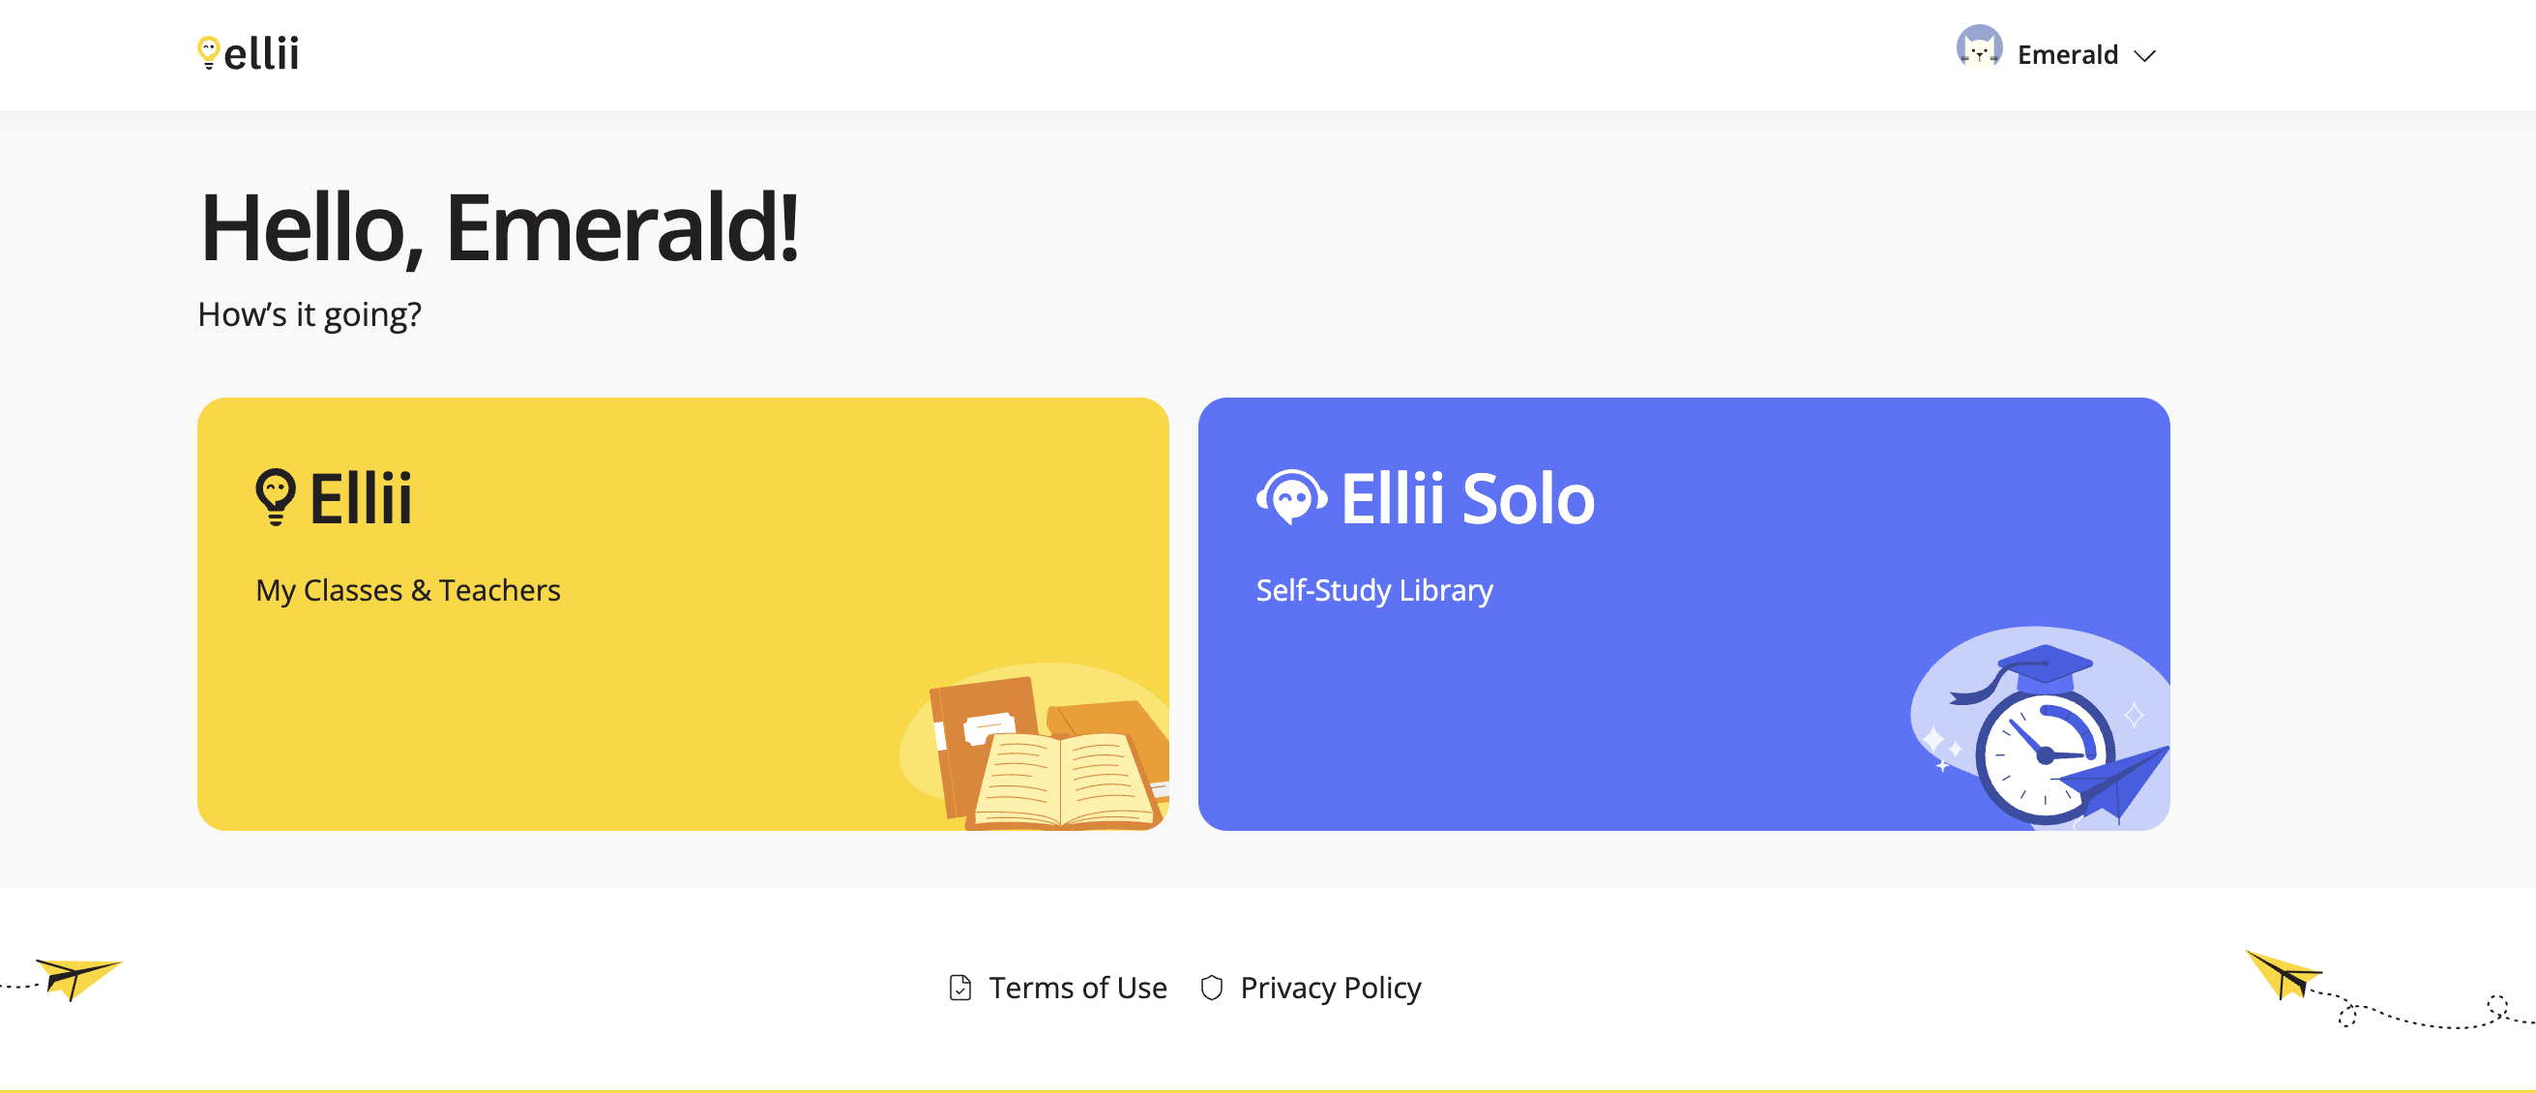
Task: Click the left paper airplane graphic
Action: (x=76, y=978)
